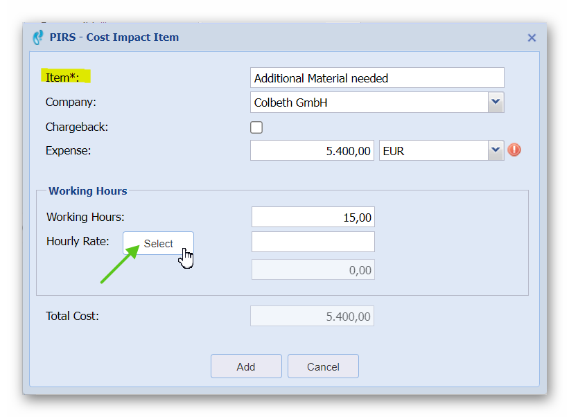Click the EUR currency text box
The width and height of the screenshot is (569, 417).
coord(433,150)
